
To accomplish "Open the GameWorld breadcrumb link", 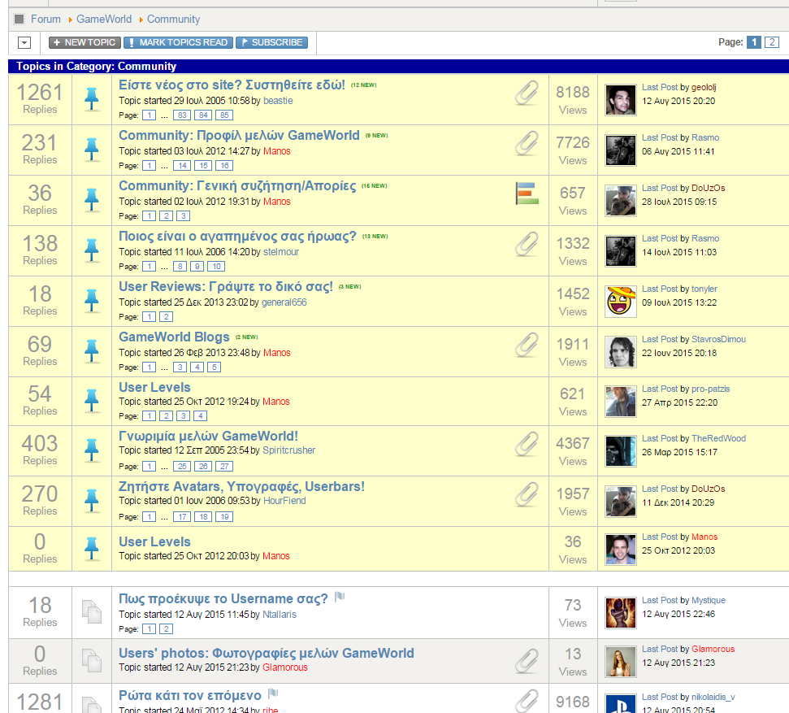I will pyautogui.click(x=104, y=19).
